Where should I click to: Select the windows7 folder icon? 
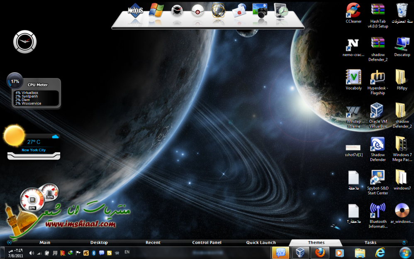point(402,180)
